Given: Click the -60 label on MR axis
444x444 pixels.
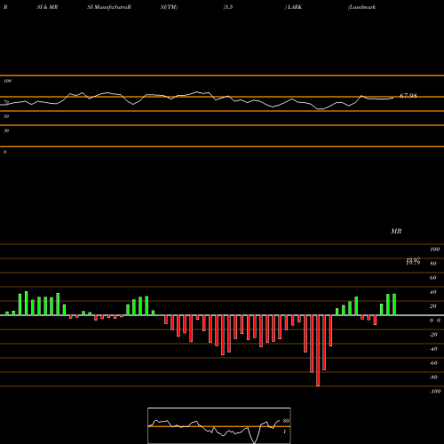Looking at the screenshot, I should [x=433, y=363].
